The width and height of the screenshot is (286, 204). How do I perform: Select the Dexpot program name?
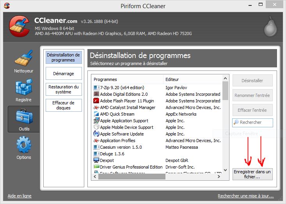(107, 160)
